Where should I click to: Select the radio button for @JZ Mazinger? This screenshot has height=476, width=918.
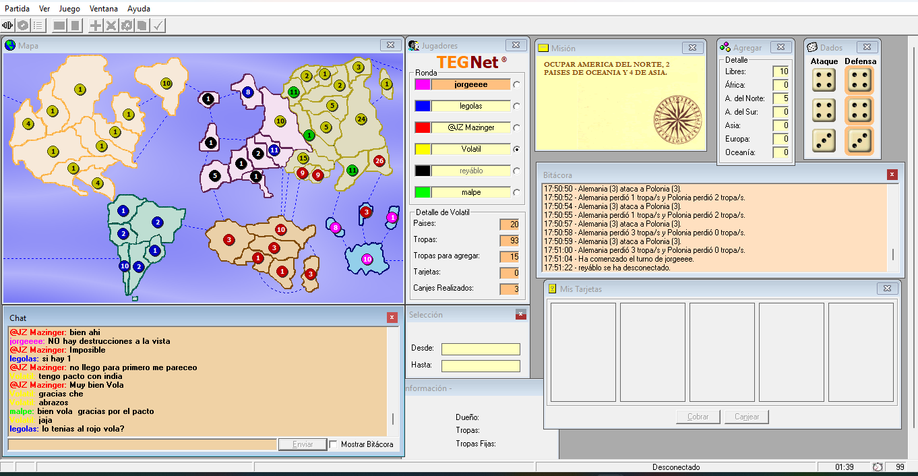[x=517, y=127]
